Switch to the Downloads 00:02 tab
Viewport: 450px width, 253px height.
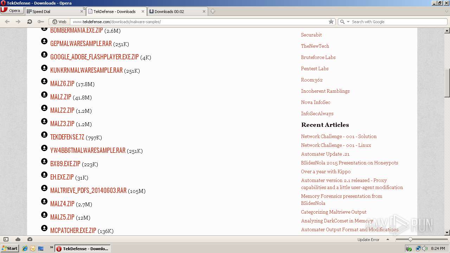tap(178, 11)
